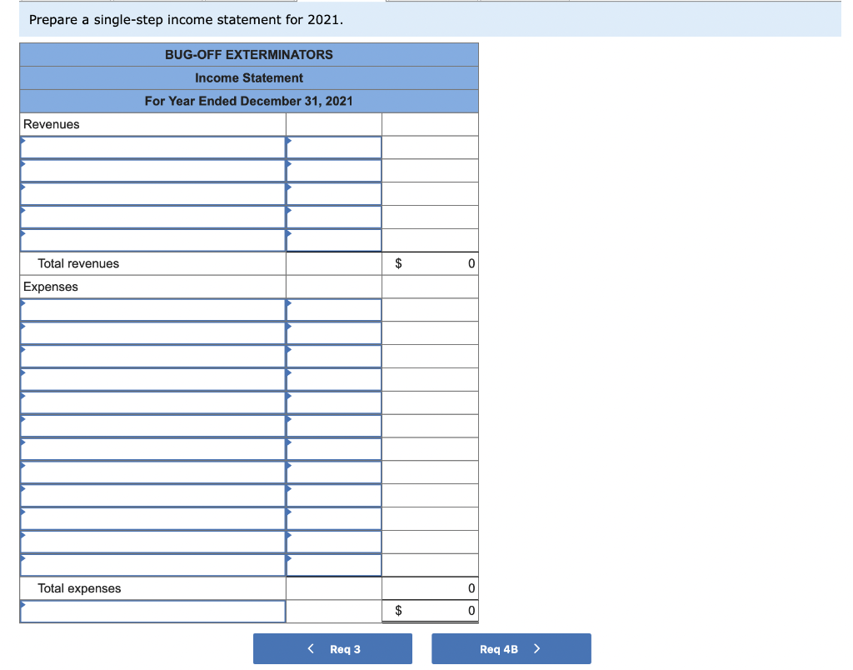Viewport: 853px width, 670px height.
Task: Open second revenue account name dropdown
Action: 153,171
